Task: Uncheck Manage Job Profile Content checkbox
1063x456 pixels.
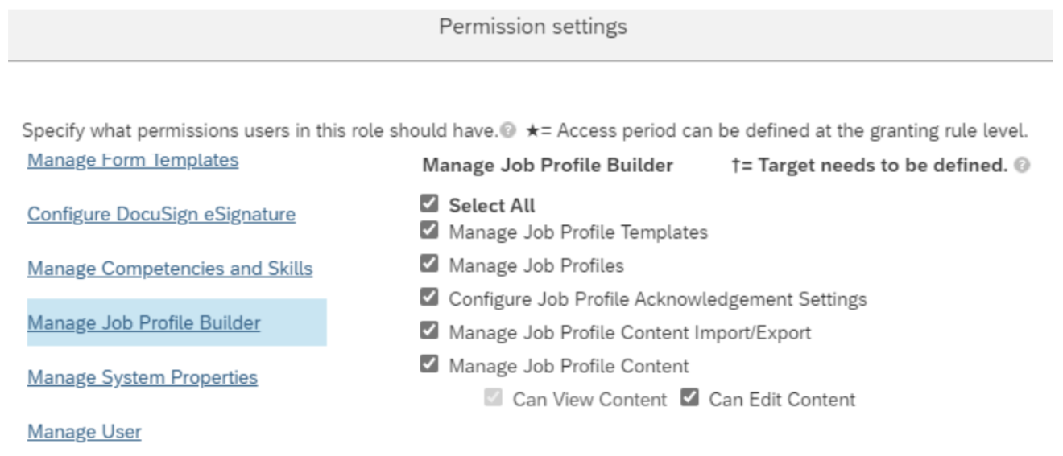Action: pos(429,364)
